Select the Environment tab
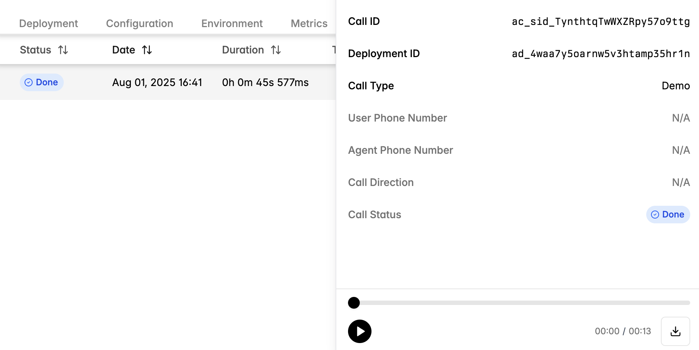This screenshot has height=350, width=699. pos(232,23)
